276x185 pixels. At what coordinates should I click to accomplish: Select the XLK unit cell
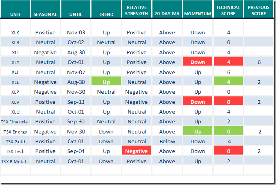tap(15, 32)
